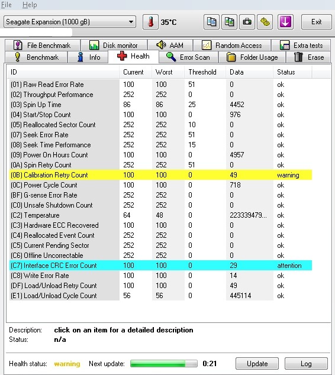This screenshot has height=375, width=335.
Task: Click the Exit button
Action: coord(316,22)
